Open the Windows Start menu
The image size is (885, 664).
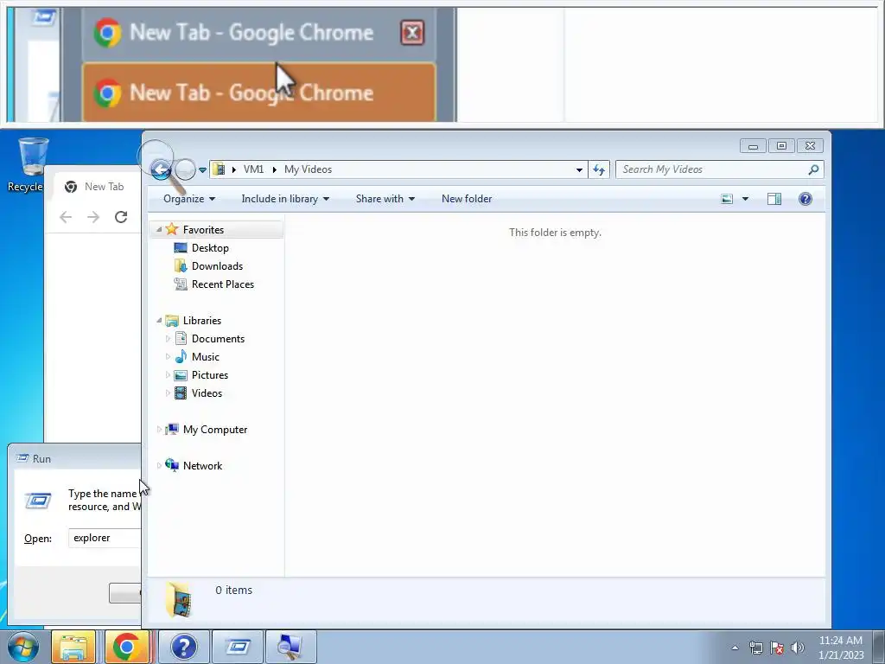23,647
